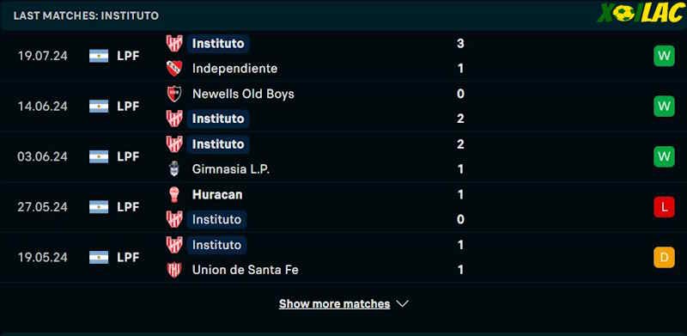Viewport: 687px width, 336px height.
Task: Open the Gimnasia L.P. team name
Action: click(x=230, y=169)
